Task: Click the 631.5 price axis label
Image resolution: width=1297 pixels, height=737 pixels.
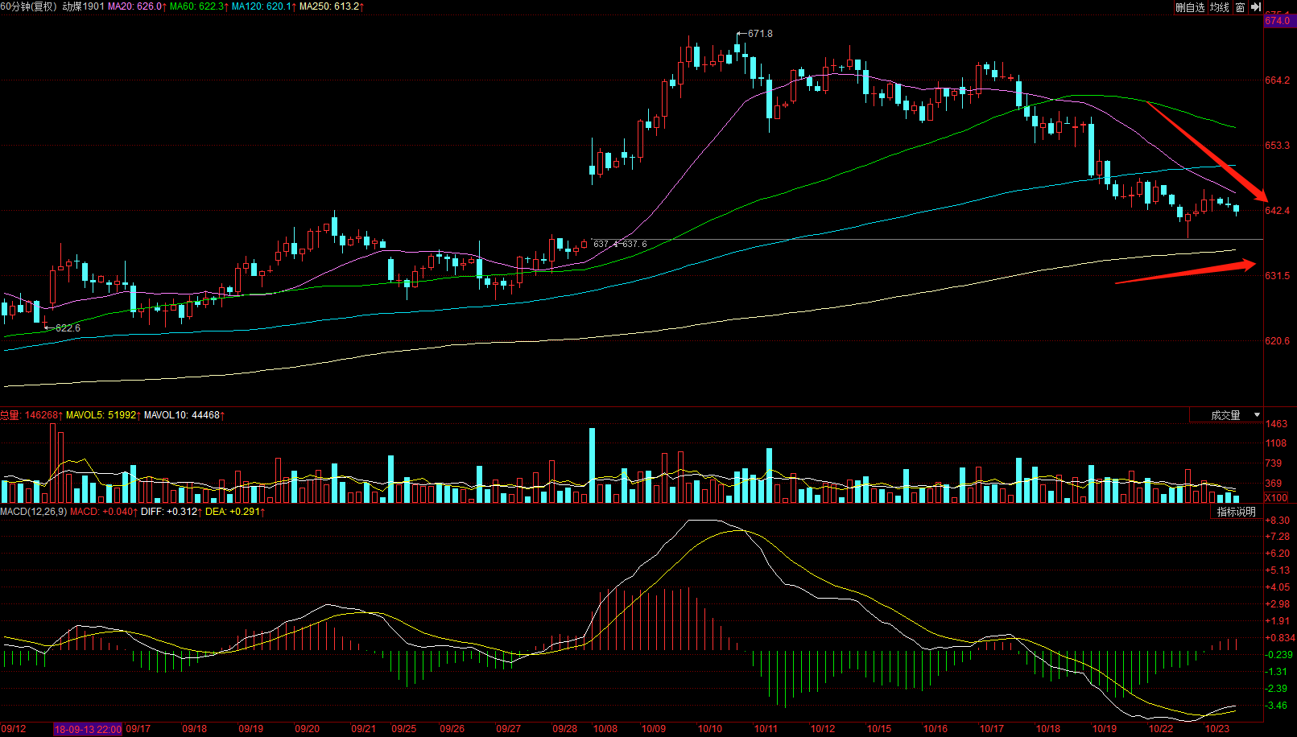Action: point(1278,276)
